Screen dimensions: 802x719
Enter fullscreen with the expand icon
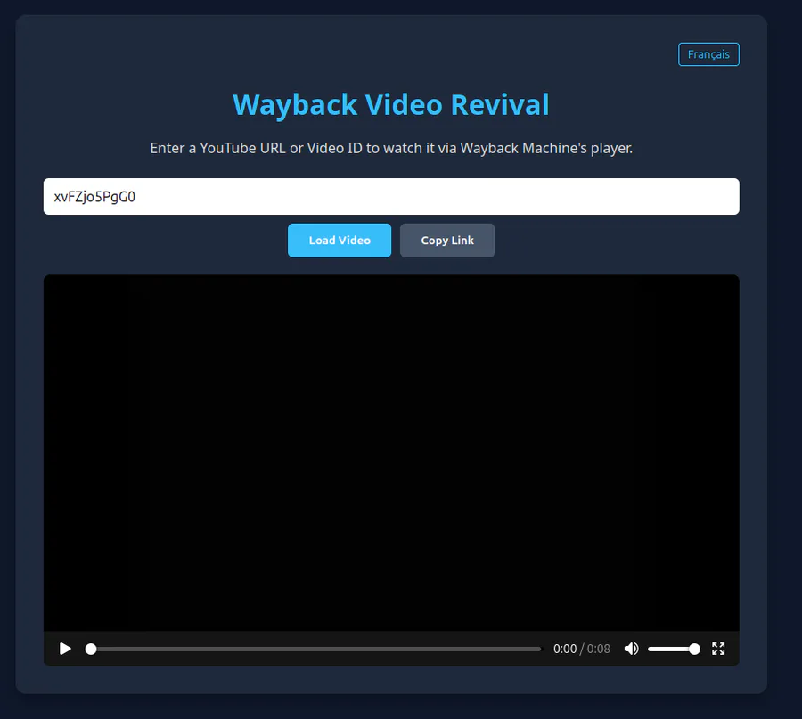pos(718,649)
